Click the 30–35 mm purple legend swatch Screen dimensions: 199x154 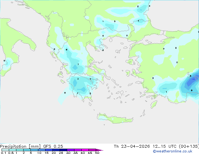71,150
